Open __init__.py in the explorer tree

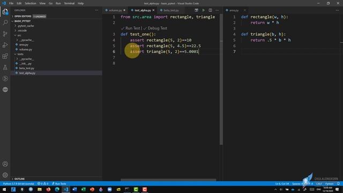point(25,63)
